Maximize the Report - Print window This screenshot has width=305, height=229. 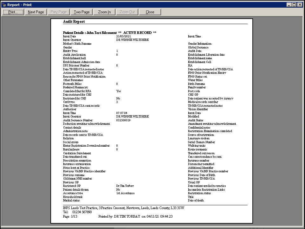coord(295,4)
